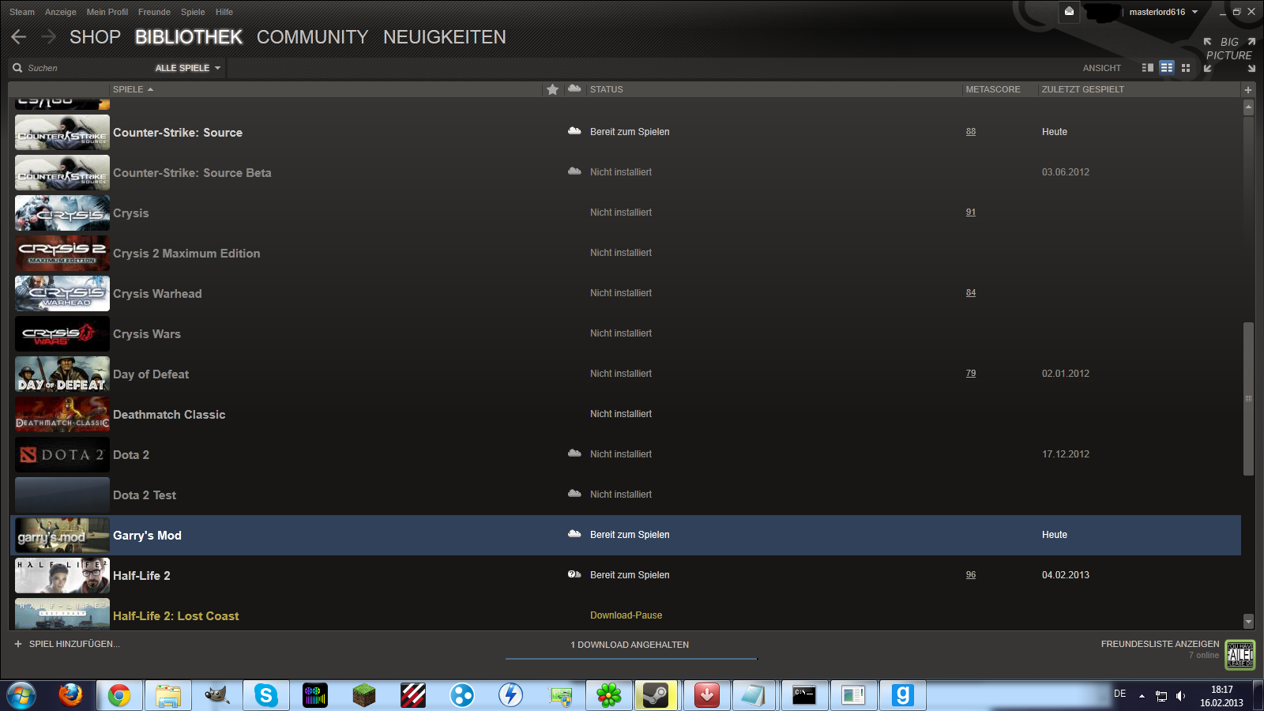Expand the ALLE SPIELE filter dropdown
Viewport: 1264px width, 711px height.
click(188, 68)
